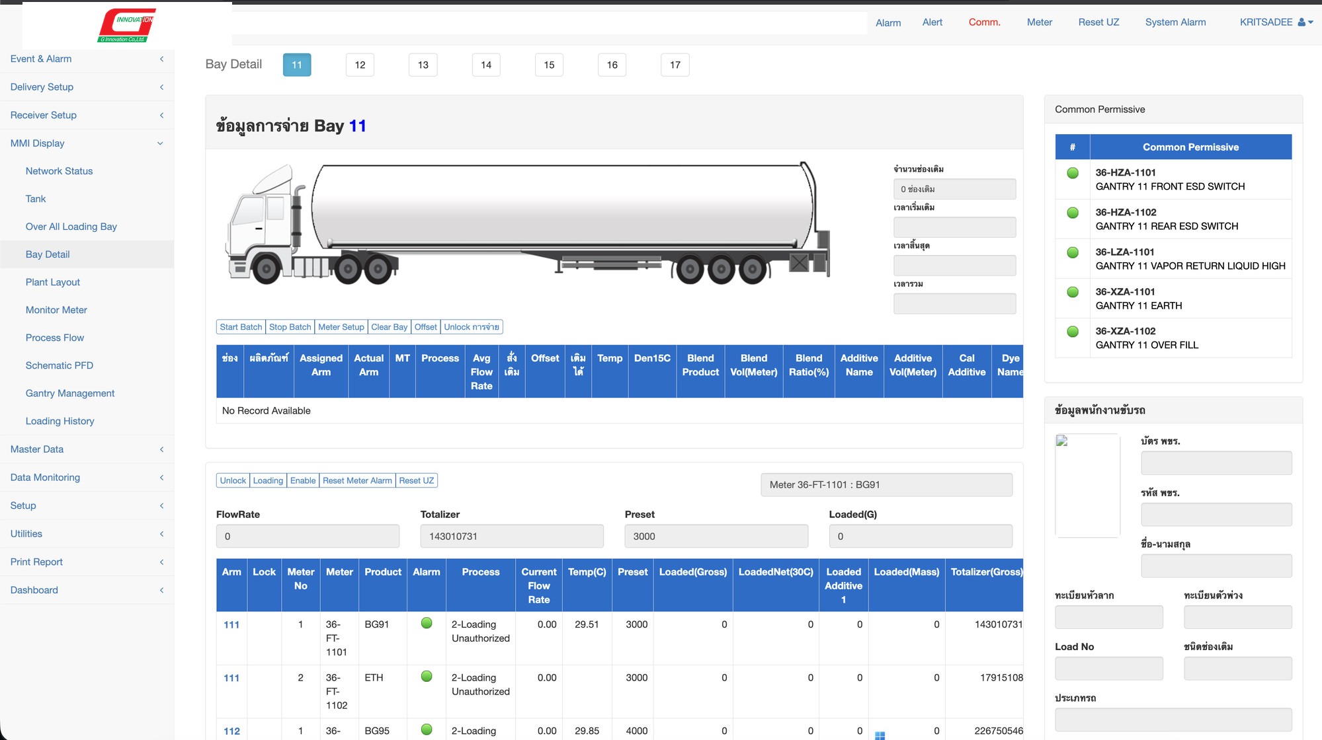Click the Reset Meter Alarm button
1322x740 pixels.
click(x=357, y=480)
